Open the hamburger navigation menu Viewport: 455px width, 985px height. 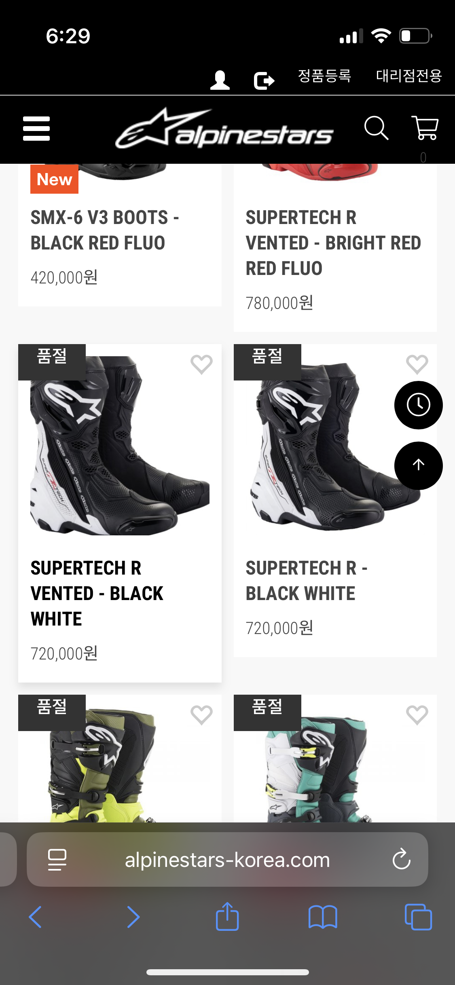[x=36, y=129]
